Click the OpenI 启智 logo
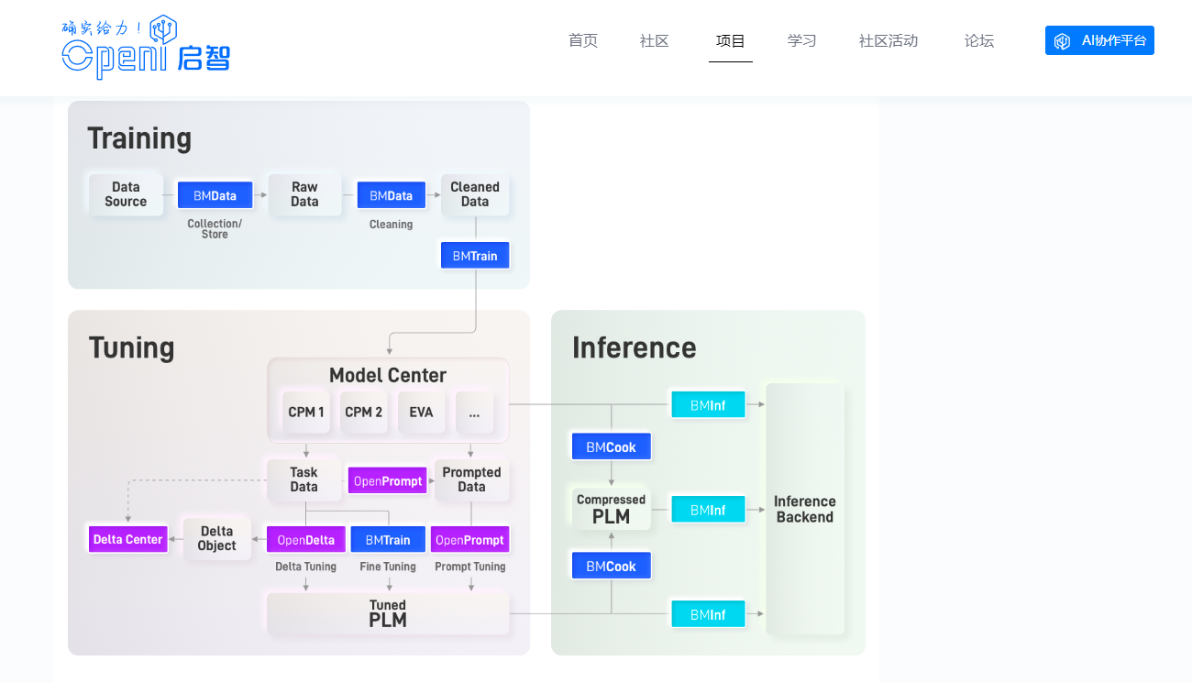This screenshot has width=1192, height=683. (x=146, y=47)
